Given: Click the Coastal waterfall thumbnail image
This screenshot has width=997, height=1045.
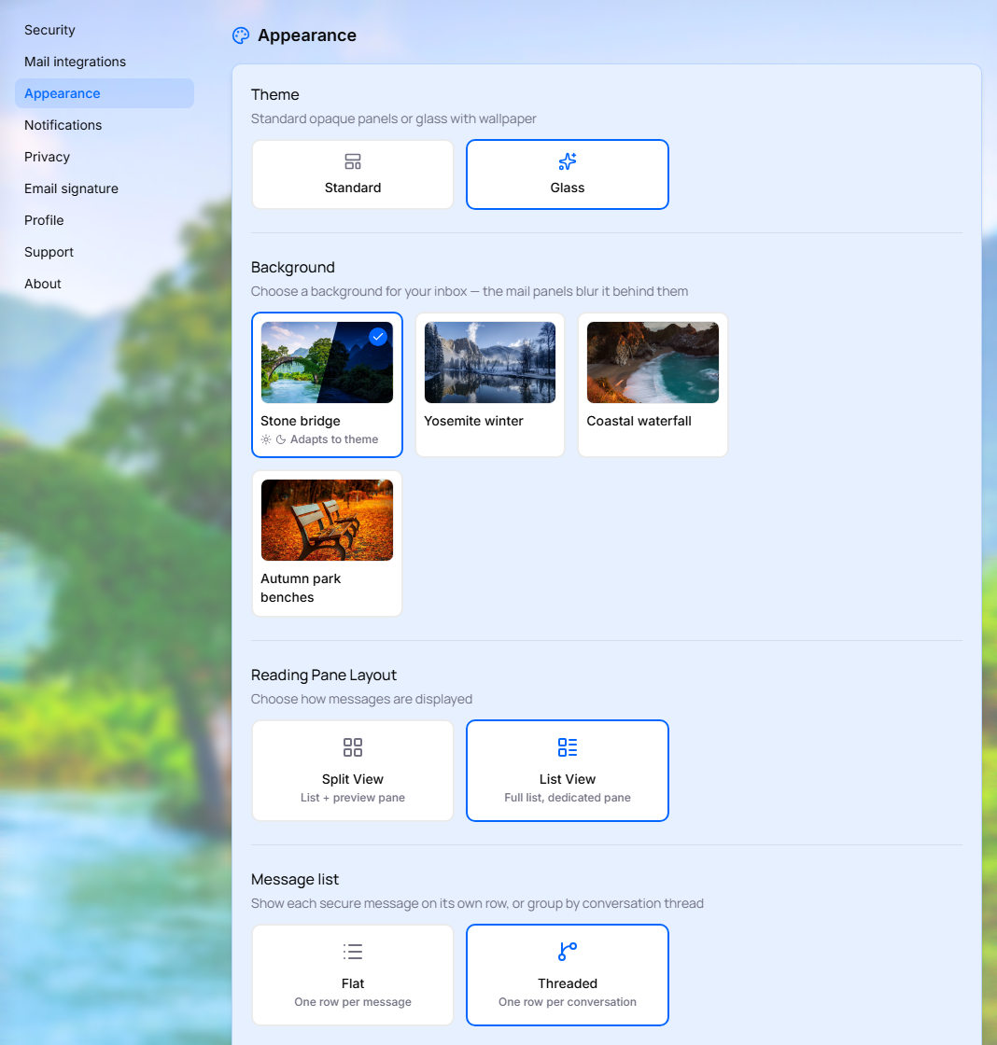Looking at the screenshot, I should pos(653,363).
